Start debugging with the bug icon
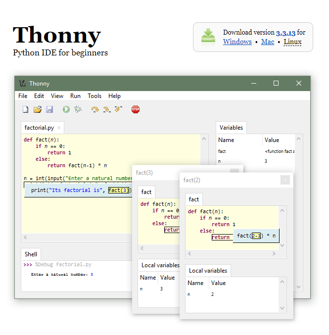The image size is (329, 335). [78, 109]
